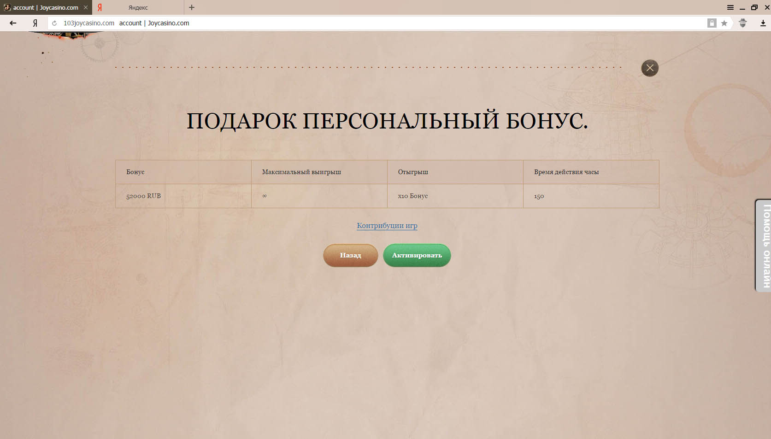Screen dimensions: 771x439
Task: Reload the page with the refresh icon
Action: click(54, 23)
